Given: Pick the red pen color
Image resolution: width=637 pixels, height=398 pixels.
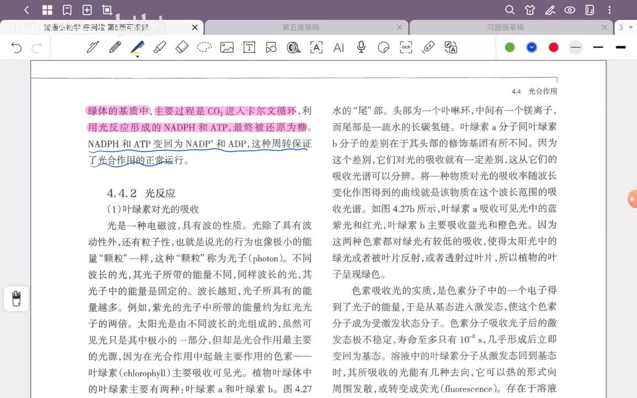Looking at the screenshot, I should (x=554, y=48).
